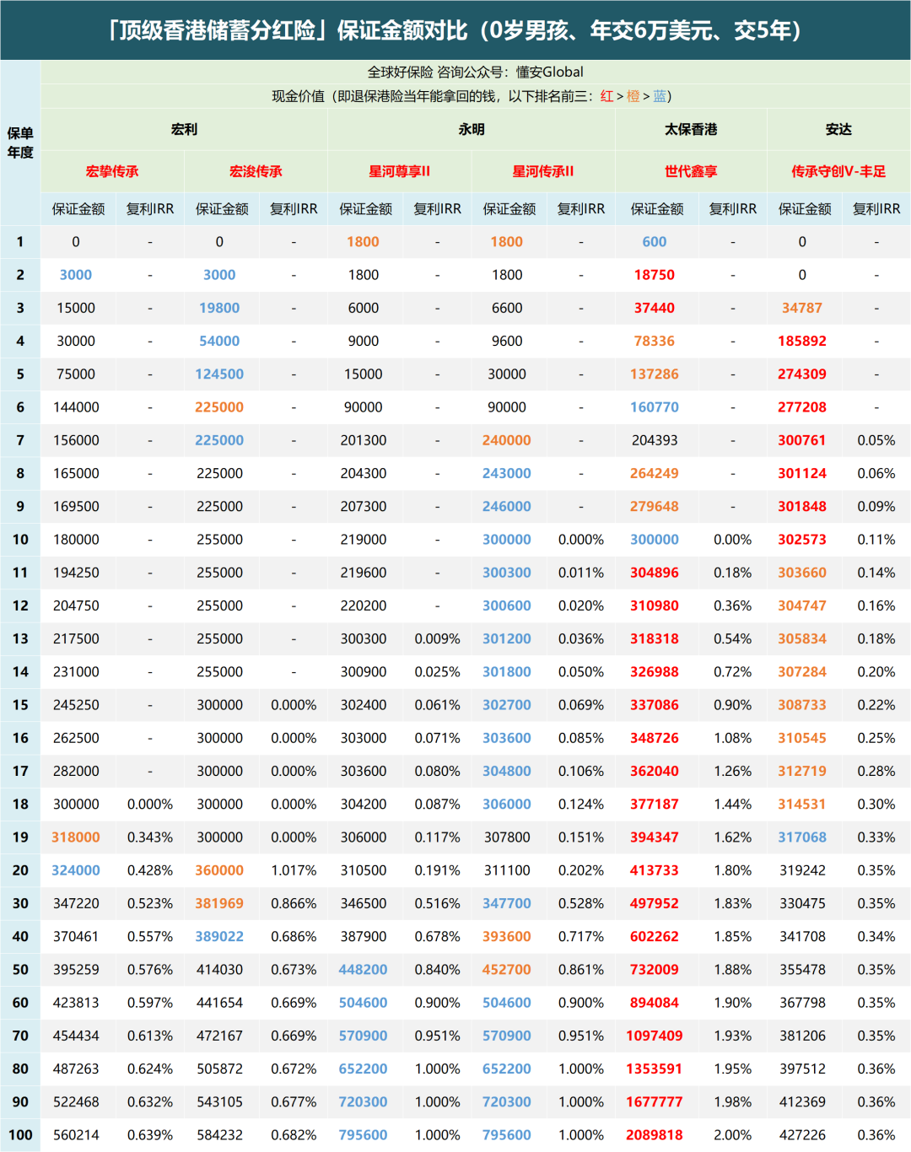The image size is (911, 1152).
Task: Click the 永明 company header
Action: coord(472,129)
